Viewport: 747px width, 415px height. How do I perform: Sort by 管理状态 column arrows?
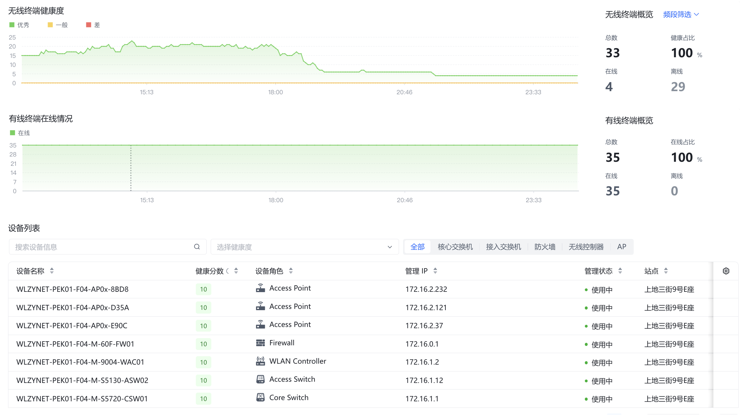click(620, 271)
